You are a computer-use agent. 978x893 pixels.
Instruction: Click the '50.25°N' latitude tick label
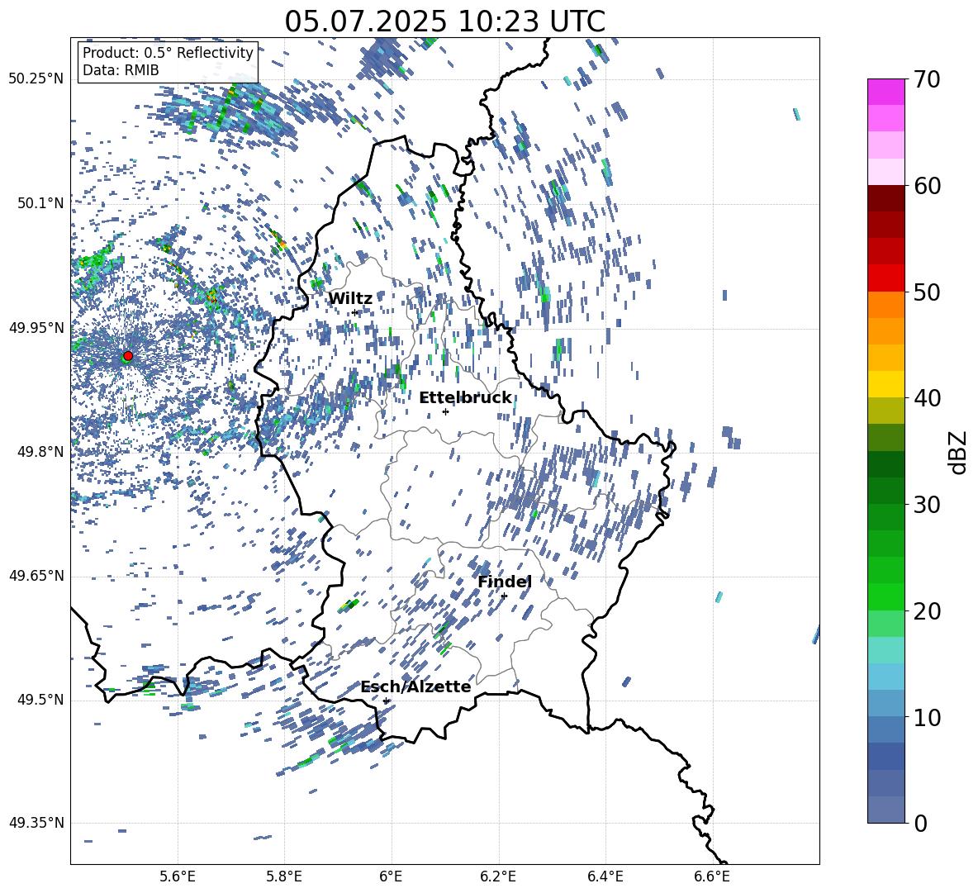point(36,78)
